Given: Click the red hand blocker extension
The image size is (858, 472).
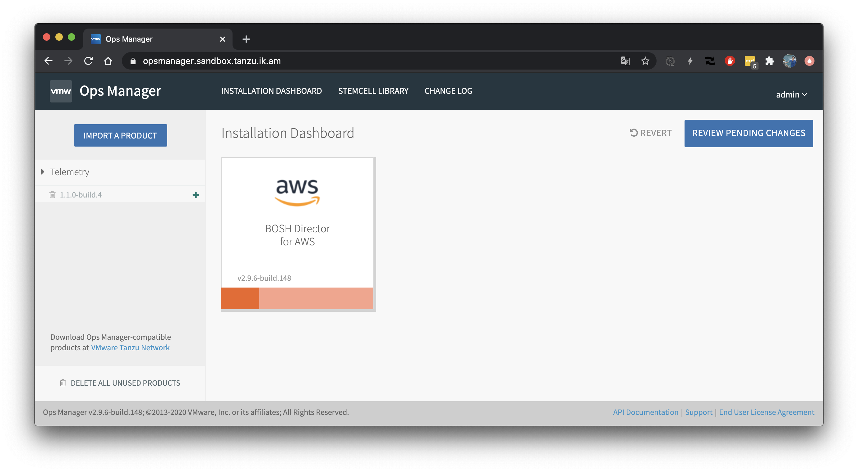Looking at the screenshot, I should coord(729,61).
